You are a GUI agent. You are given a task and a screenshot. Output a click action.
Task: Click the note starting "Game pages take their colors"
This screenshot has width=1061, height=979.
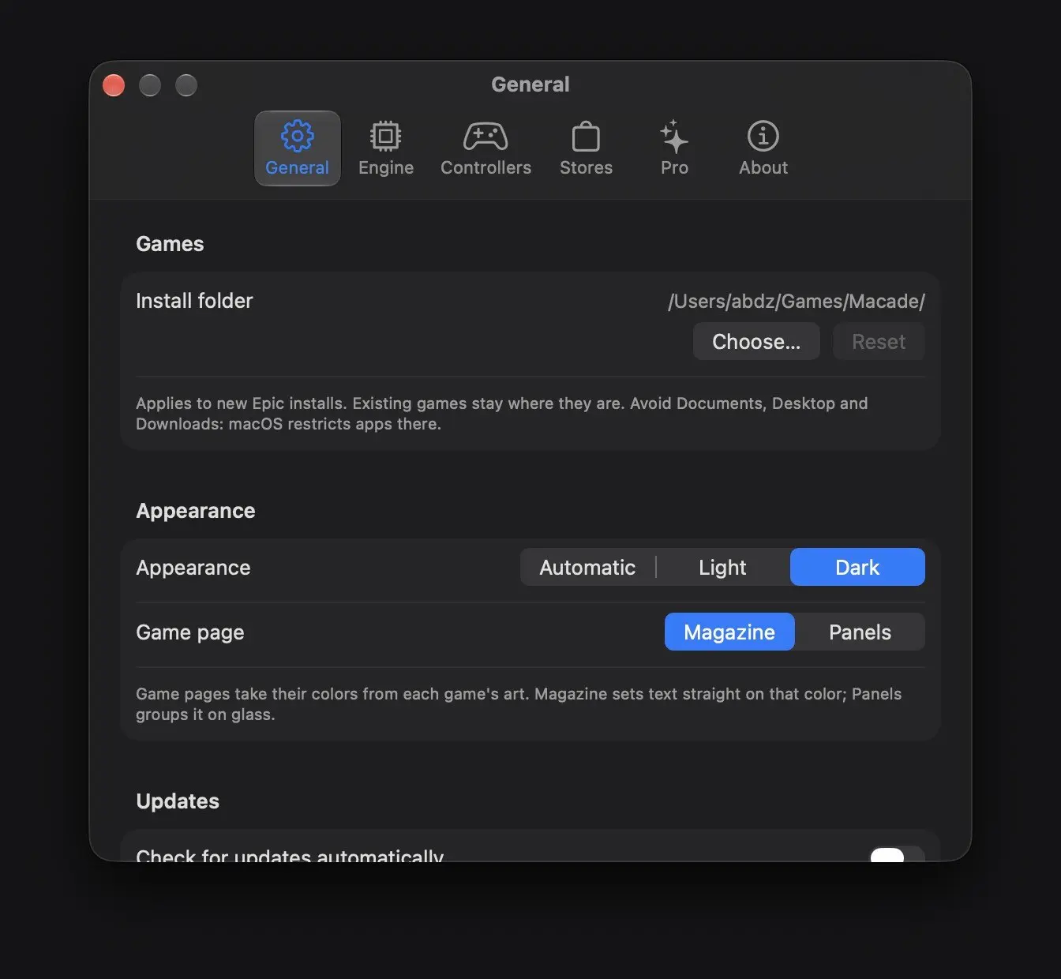[519, 704]
